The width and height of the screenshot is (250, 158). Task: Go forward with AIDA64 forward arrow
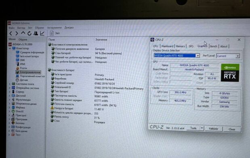coord(17,33)
